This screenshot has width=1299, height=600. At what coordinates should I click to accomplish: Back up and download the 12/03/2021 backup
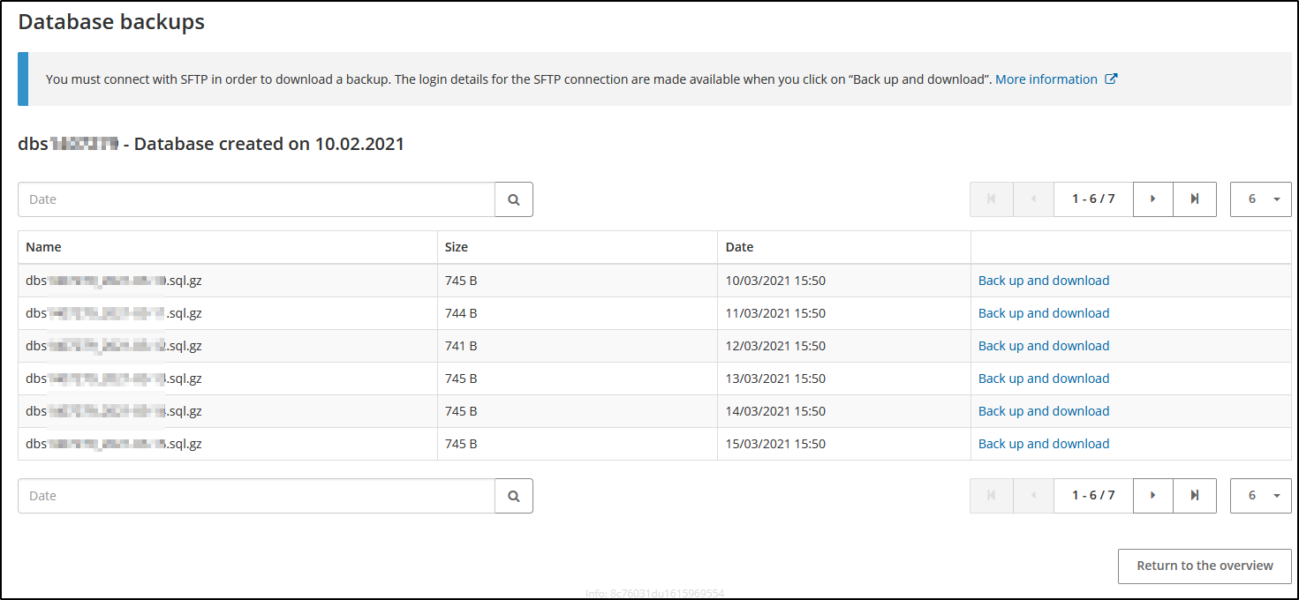[1043, 346]
